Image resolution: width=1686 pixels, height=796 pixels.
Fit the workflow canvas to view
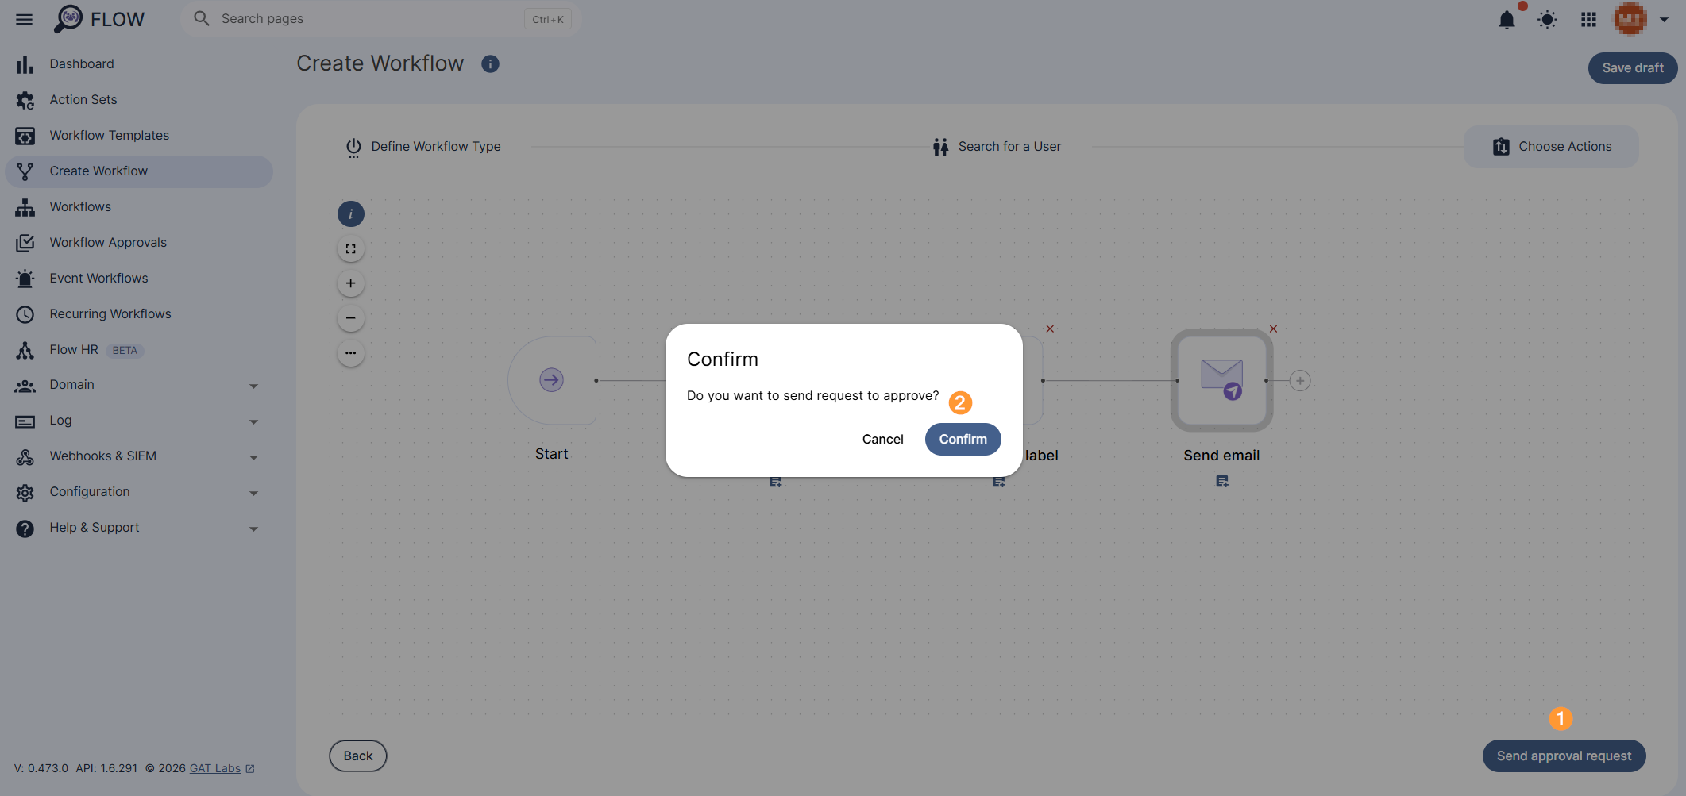point(351,249)
